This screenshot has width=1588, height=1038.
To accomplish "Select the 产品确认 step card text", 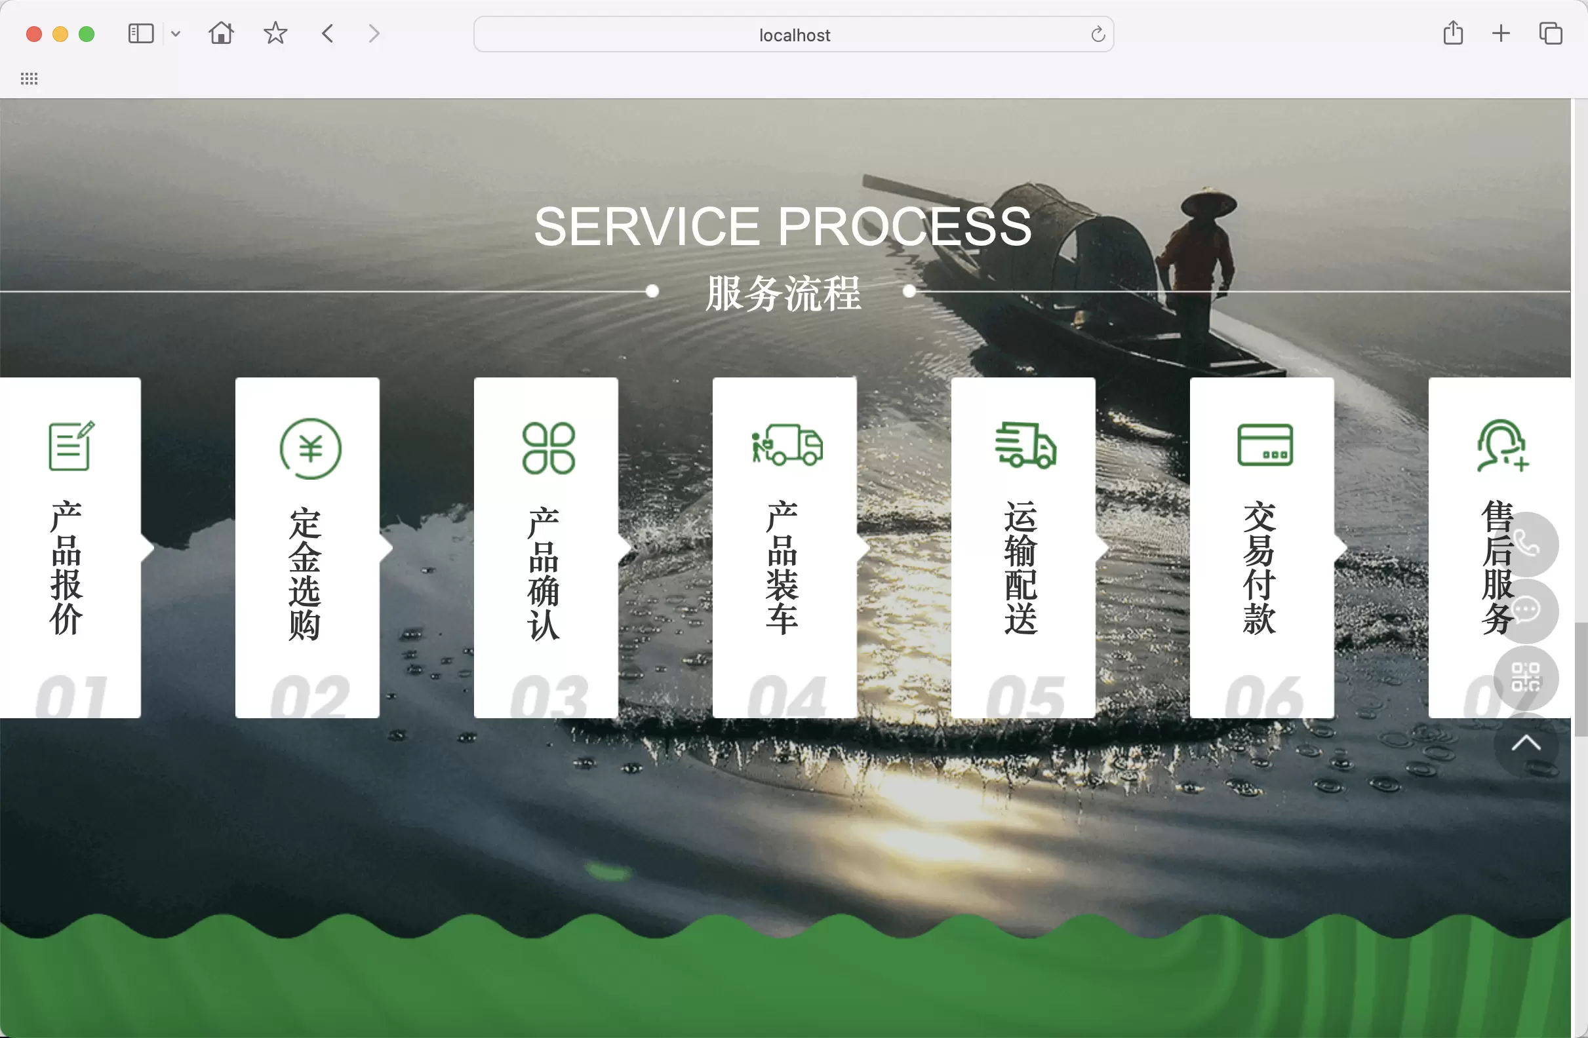I will tap(544, 573).
